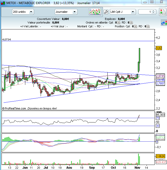The image size is (167, 170).
Task: Click the 0,0713 MACD value label
Action: pyautogui.click(x=160, y=137)
